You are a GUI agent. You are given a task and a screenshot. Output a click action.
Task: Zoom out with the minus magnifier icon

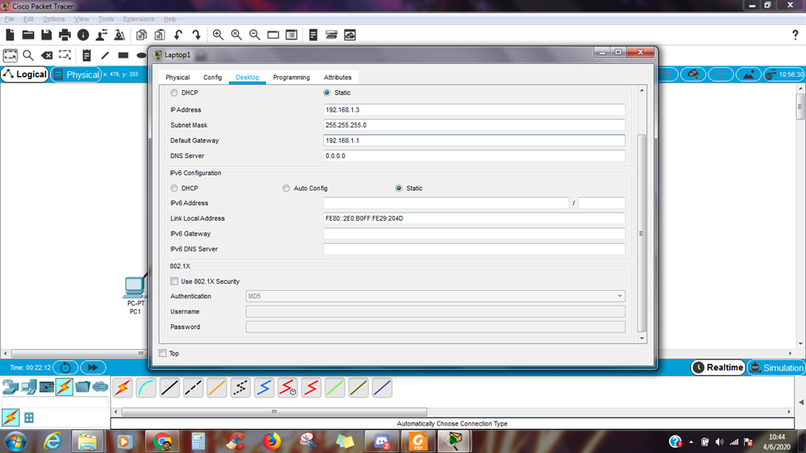tap(255, 35)
